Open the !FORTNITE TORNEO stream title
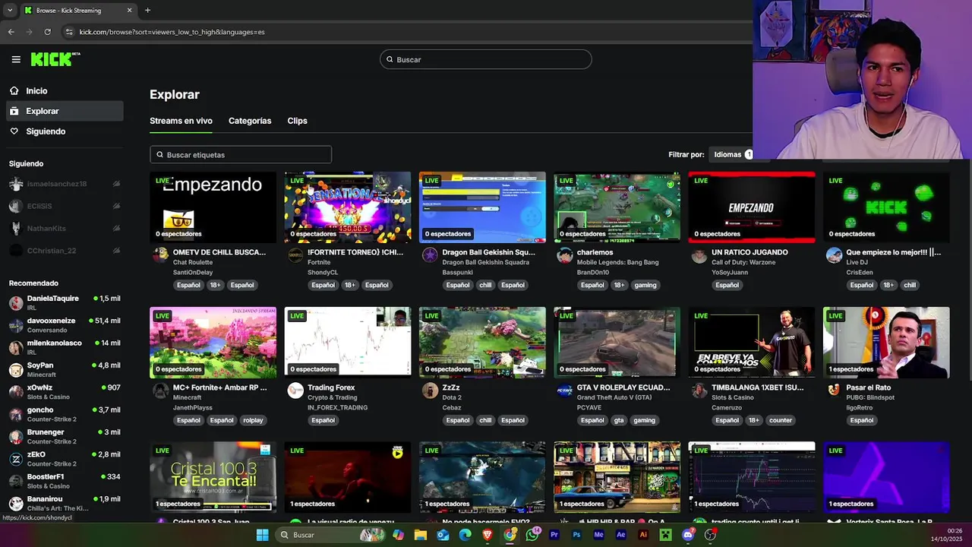The height and width of the screenshot is (547, 972). point(355,252)
